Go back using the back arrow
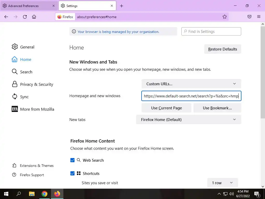The width and height of the screenshot is (265, 199). tap(6, 17)
